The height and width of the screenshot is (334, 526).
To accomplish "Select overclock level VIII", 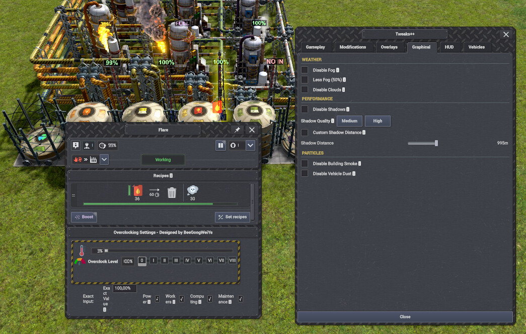I will (233, 260).
